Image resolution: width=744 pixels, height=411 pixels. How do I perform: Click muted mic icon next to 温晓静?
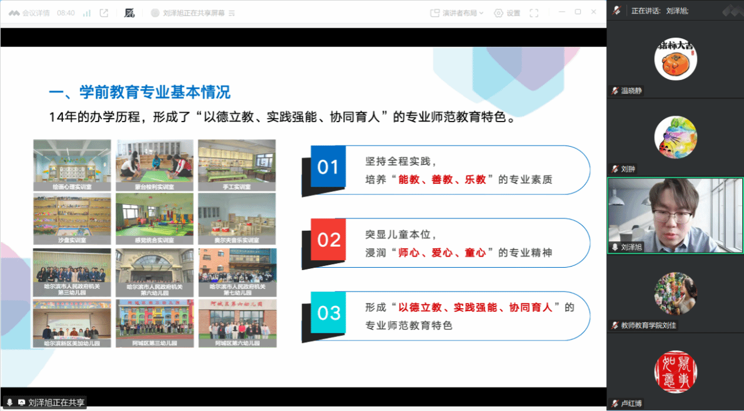615,91
